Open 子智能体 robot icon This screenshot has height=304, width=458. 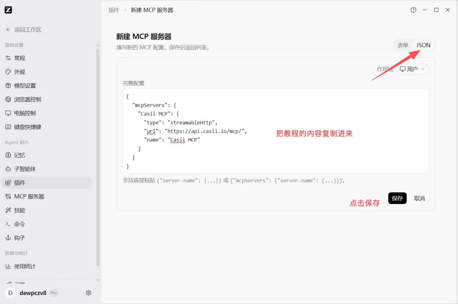[8, 169]
